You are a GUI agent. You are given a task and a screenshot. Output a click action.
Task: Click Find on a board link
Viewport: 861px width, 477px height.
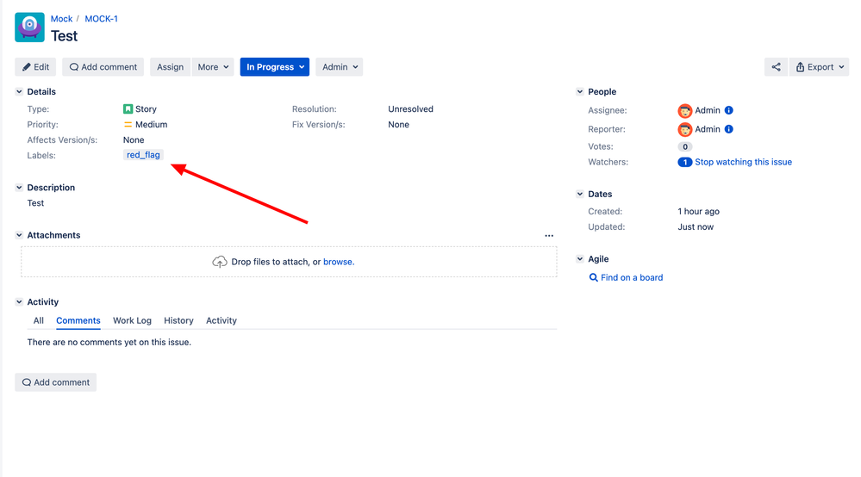click(632, 277)
